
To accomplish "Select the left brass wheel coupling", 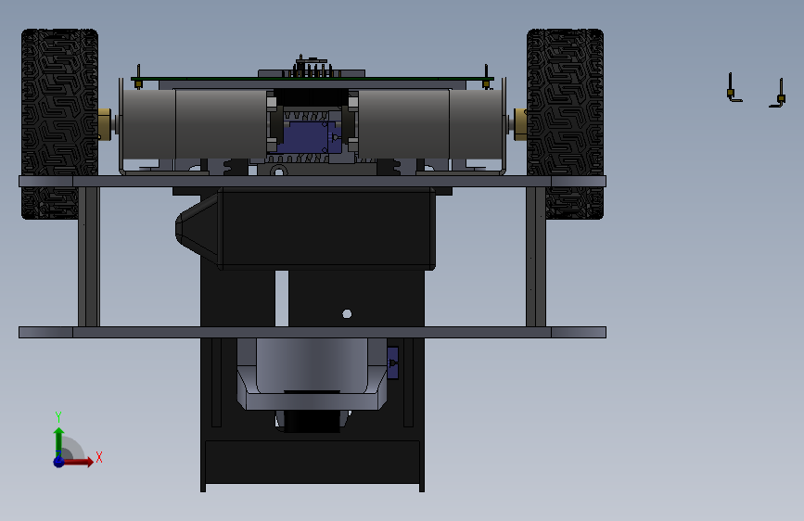I will point(105,124).
